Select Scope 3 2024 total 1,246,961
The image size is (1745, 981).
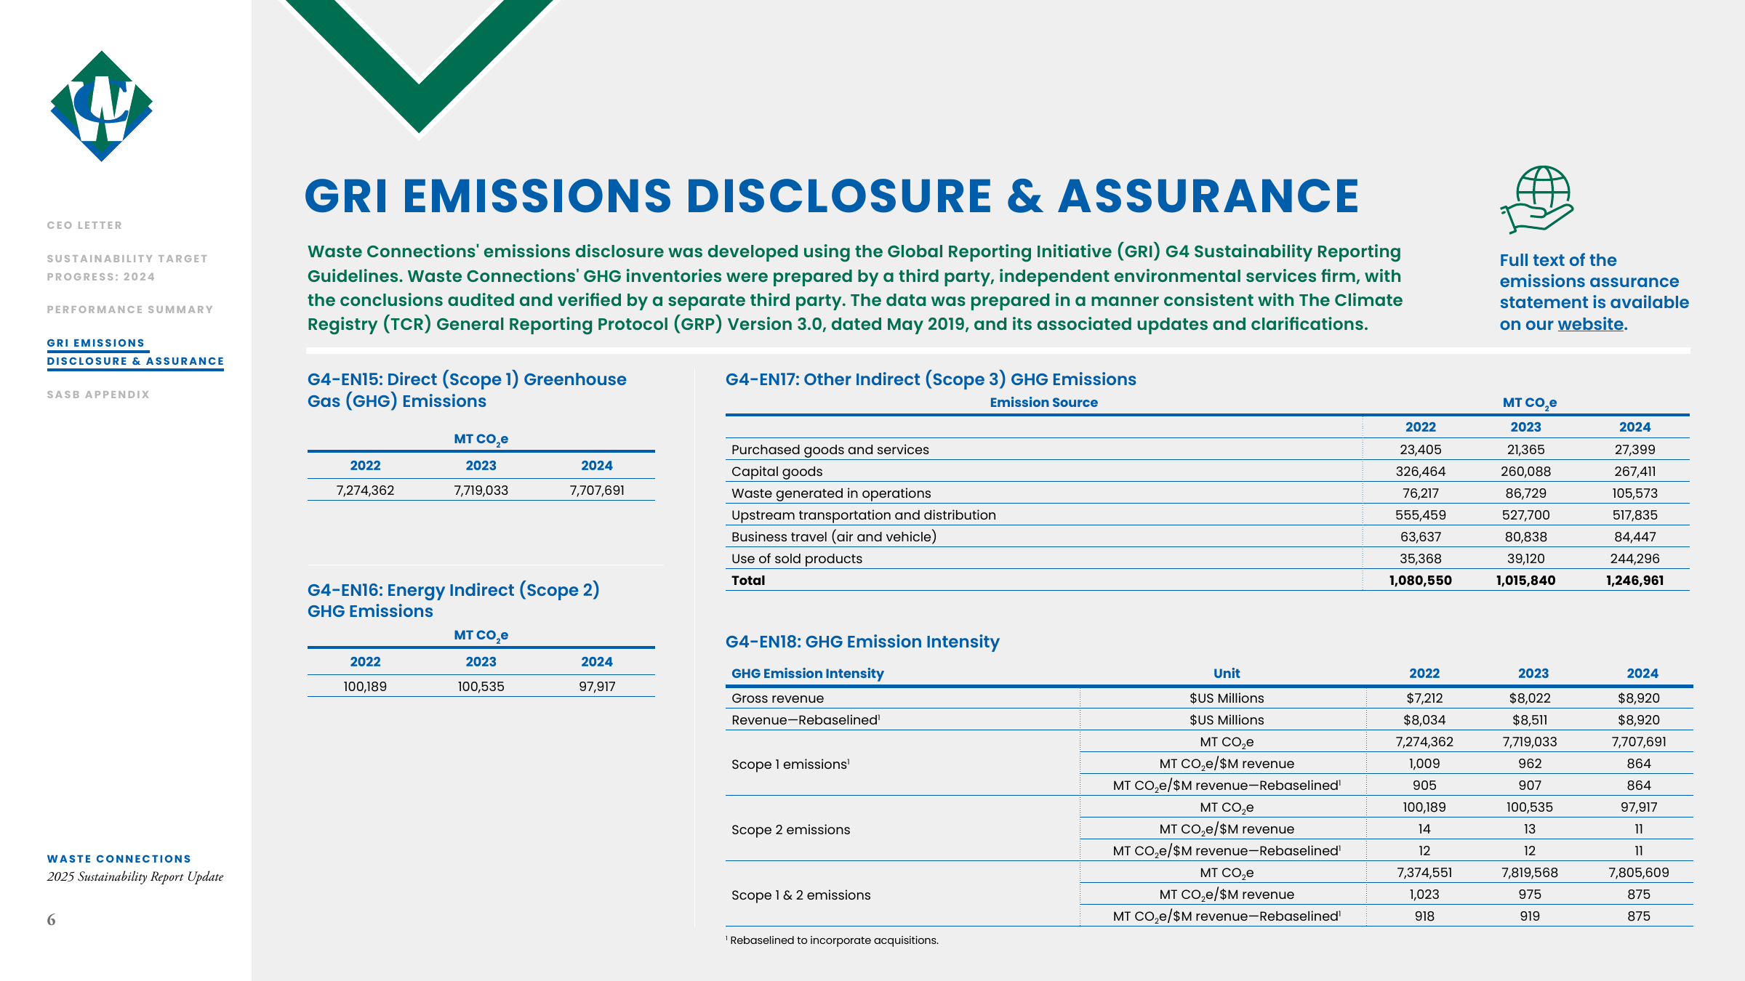[1634, 581]
